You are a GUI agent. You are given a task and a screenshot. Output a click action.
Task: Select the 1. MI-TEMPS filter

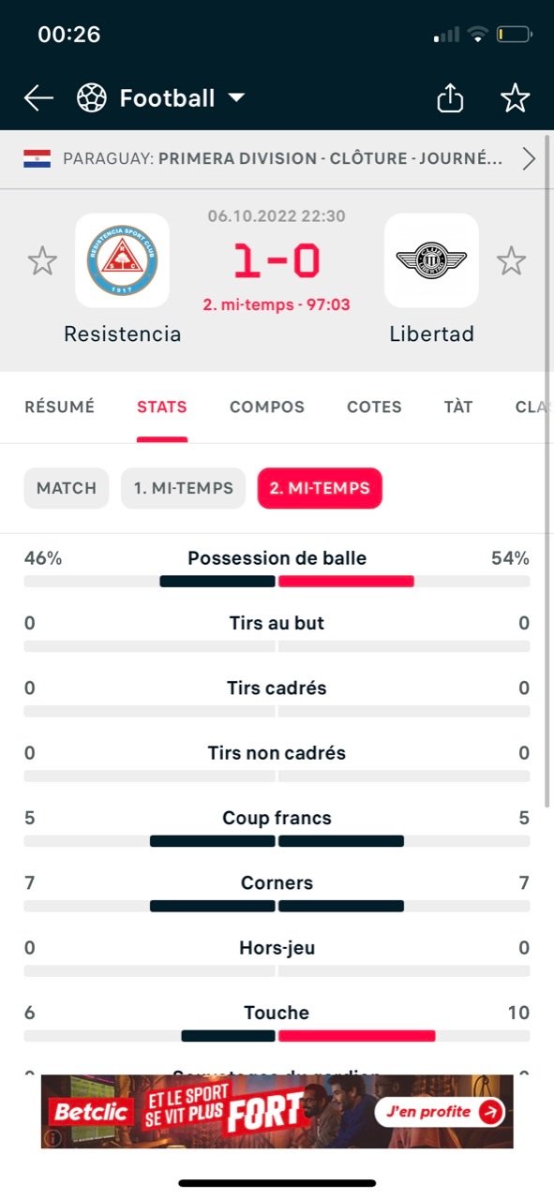[183, 488]
